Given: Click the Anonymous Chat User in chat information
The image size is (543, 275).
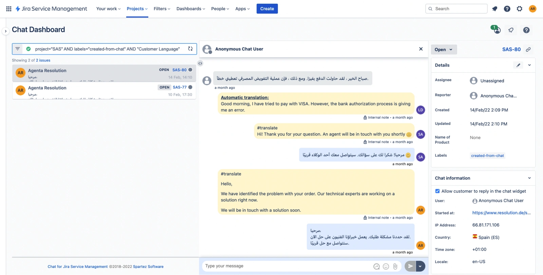Looking at the screenshot, I should pos(498,201).
